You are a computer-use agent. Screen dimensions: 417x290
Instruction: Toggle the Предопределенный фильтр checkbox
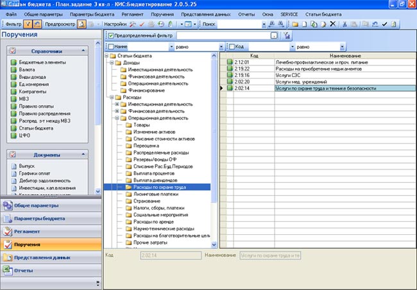(x=109, y=35)
